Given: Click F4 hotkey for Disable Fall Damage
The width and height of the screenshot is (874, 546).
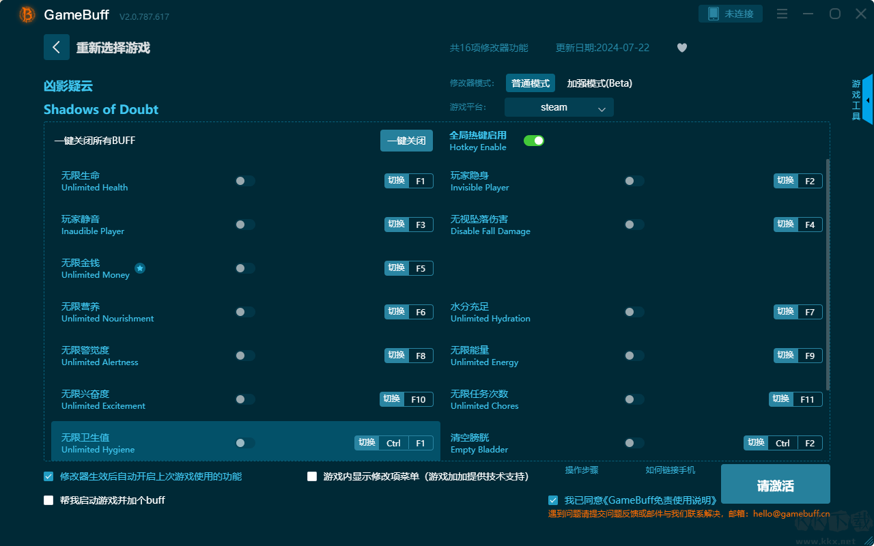Looking at the screenshot, I should pos(798,225).
